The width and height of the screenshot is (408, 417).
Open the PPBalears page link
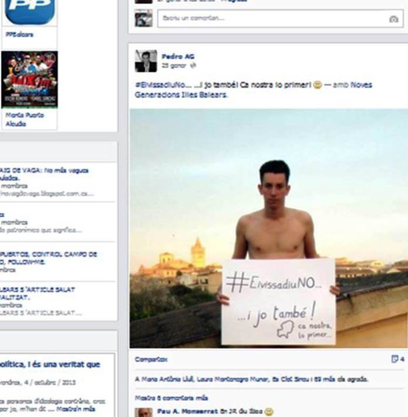point(19,35)
